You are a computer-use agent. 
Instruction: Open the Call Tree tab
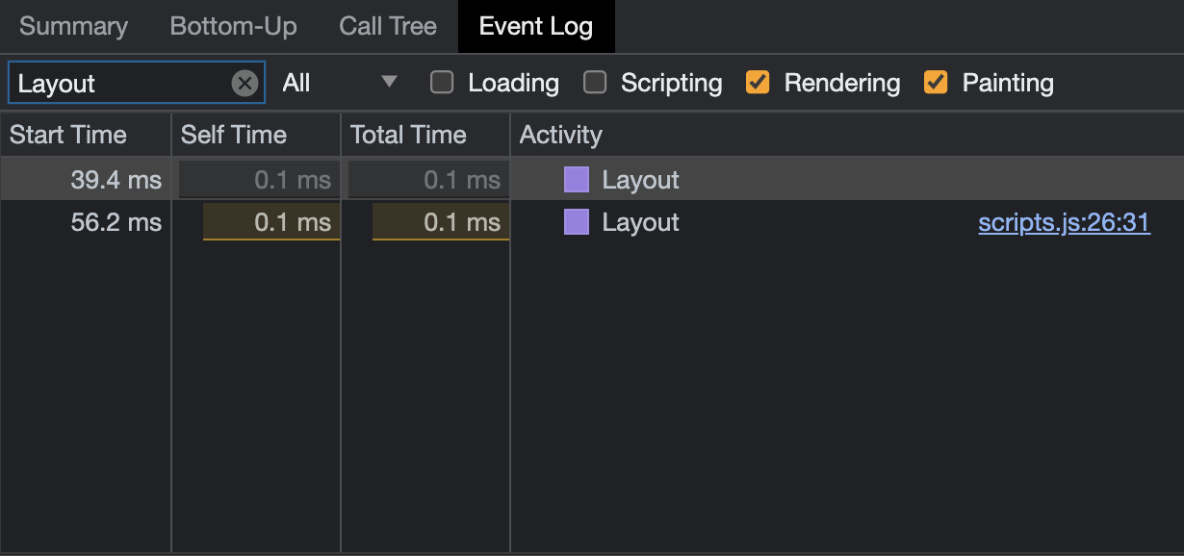387,26
